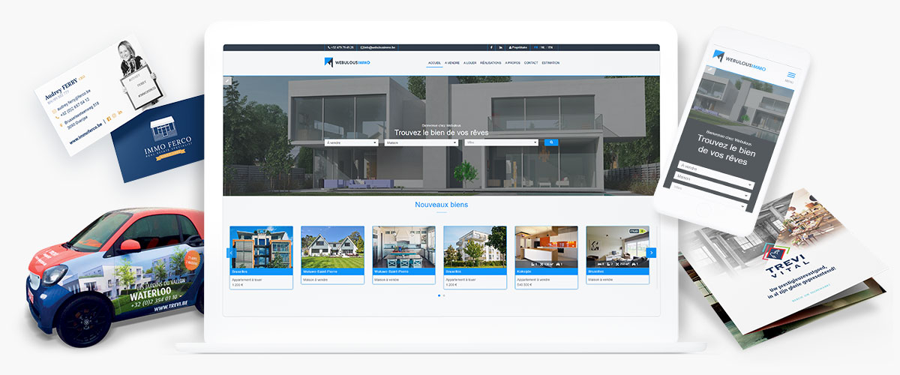
Task: Open the Contact menu item
Action: [x=531, y=63]
